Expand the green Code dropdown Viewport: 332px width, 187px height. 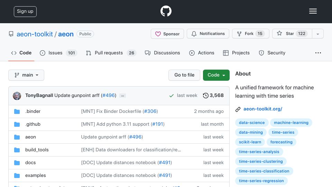point(216,75)
